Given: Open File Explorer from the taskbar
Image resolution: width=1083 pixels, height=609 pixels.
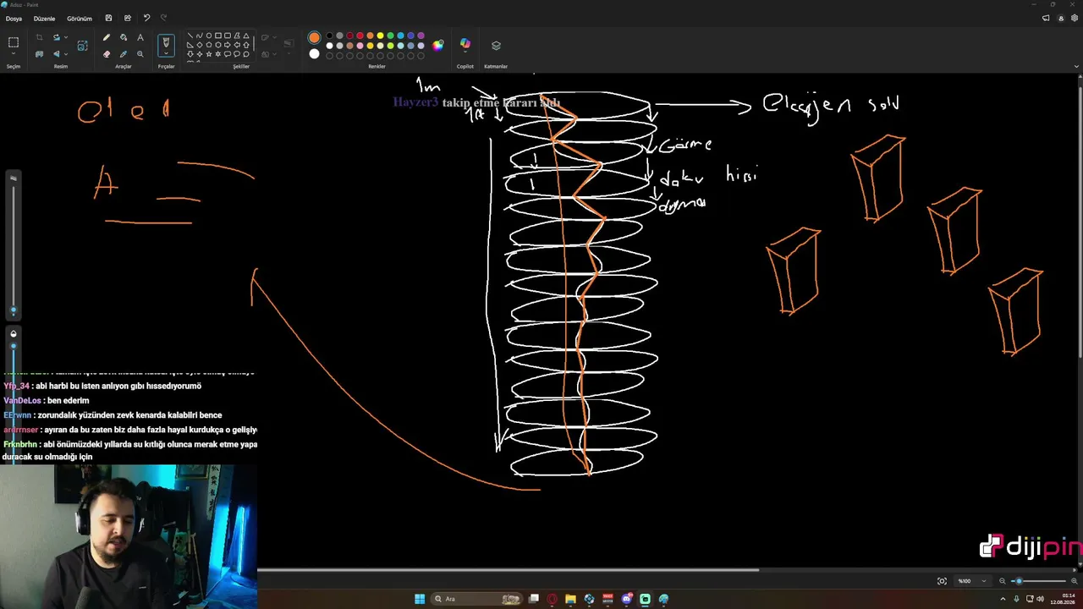Looking at the screenshot, I should tap(570, 599).
